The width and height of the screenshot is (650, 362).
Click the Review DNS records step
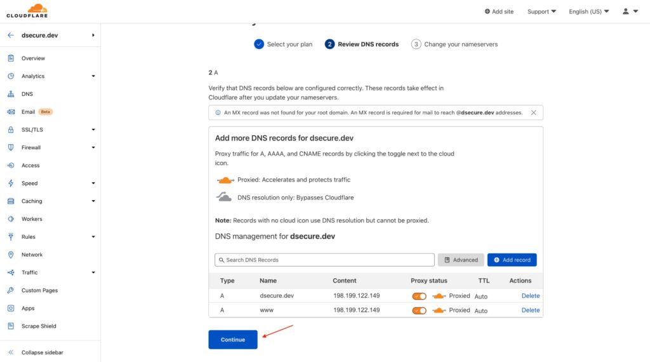362,44
